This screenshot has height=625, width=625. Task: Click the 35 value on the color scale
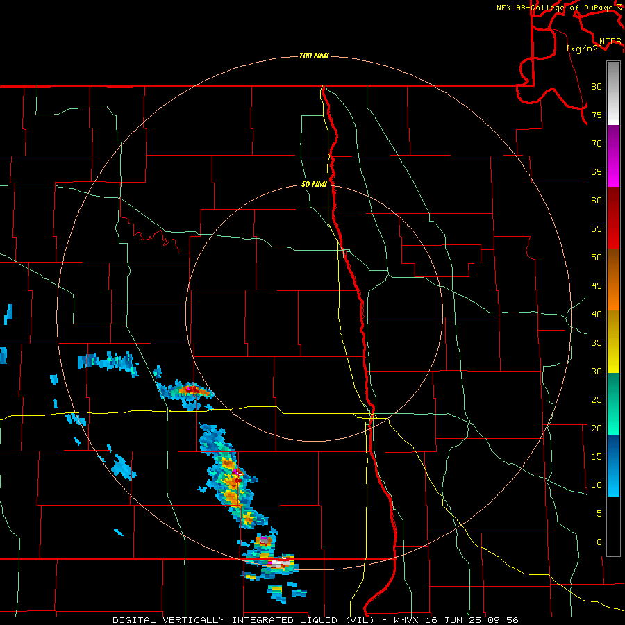click(597, 343)
